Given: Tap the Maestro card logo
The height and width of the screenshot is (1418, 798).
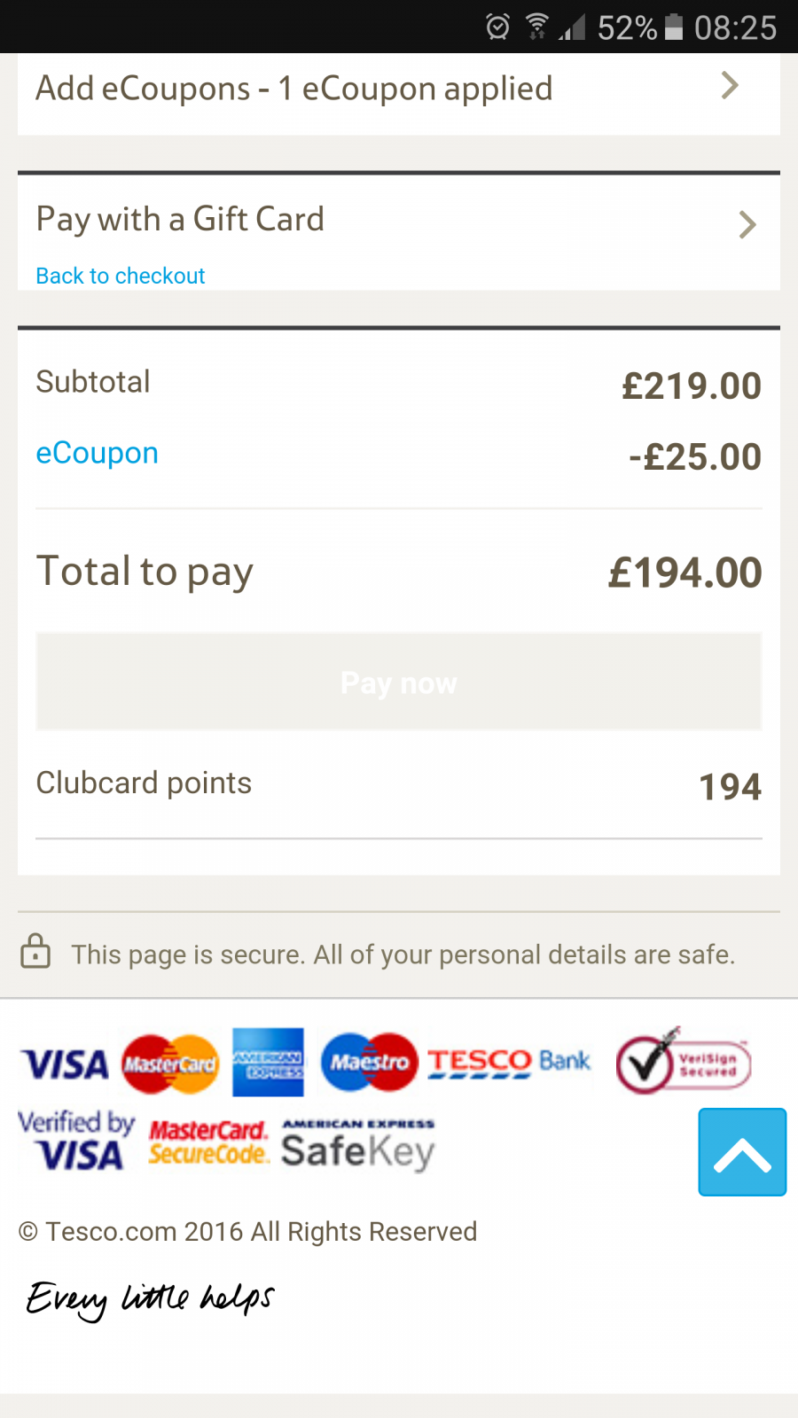Looking at the screenshot, I should pyautogui.click(x=369, y=1062).
